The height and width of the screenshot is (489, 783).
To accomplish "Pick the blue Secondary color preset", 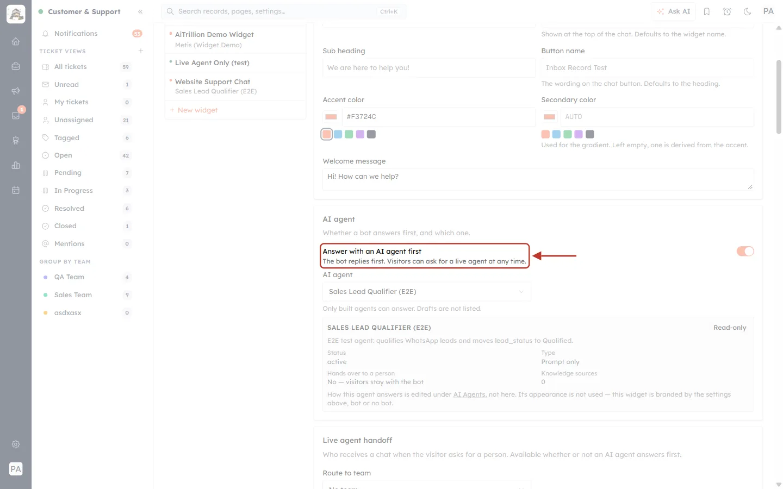I will tap(556, 134).
